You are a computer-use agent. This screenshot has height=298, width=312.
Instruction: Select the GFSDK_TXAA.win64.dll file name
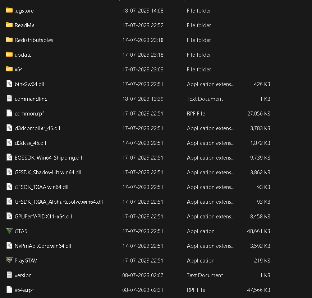click(x=42, y=187)
